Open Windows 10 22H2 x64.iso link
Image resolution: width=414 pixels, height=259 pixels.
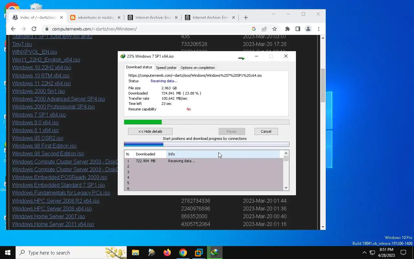[42, 67]
